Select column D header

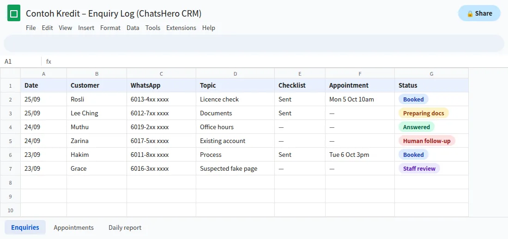click(236, 74)
